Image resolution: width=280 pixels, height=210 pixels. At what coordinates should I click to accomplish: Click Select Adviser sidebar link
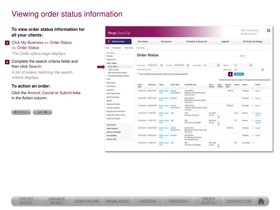click(x=112, y=129)
